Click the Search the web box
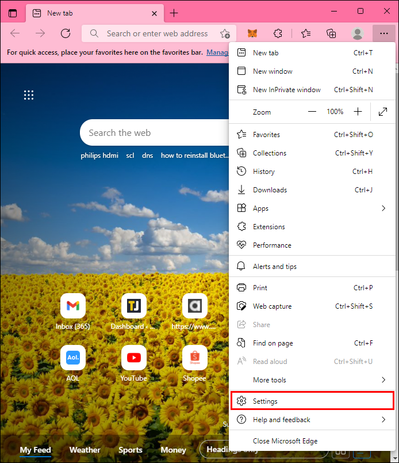Viewport: 399px width, 463px height. [x=154, y=132]
